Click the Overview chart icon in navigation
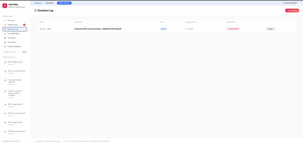The height and width of the screenshot is (144, 303). pos(5,20)
